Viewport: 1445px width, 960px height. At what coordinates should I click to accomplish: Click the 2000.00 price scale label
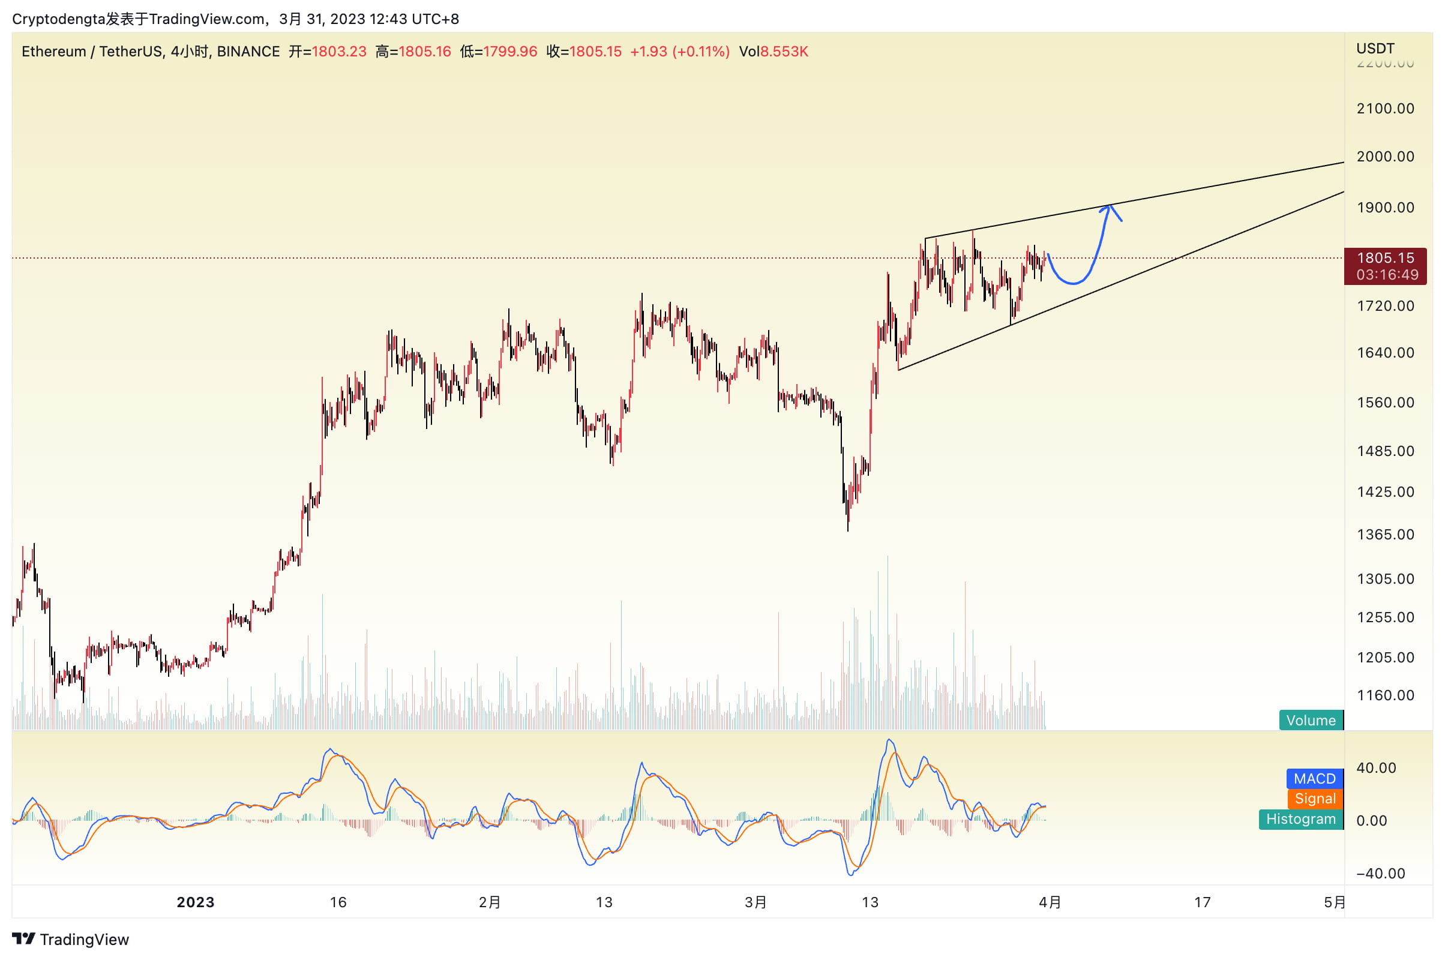click(1385, 157)
